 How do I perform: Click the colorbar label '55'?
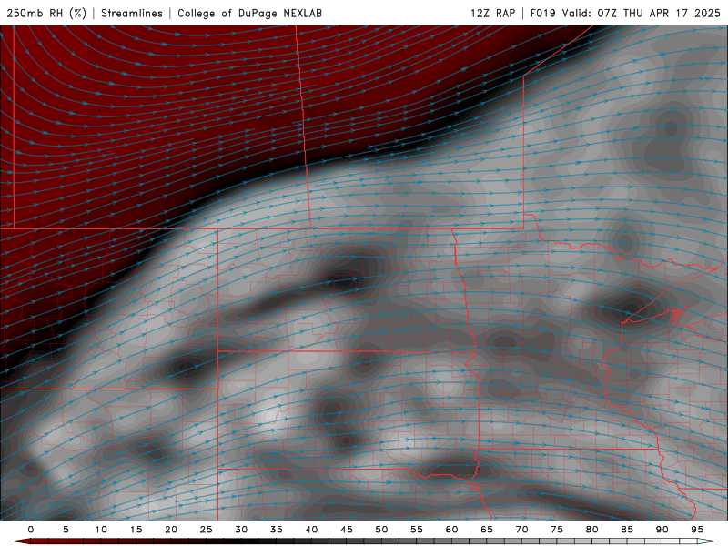pos(417,530)
